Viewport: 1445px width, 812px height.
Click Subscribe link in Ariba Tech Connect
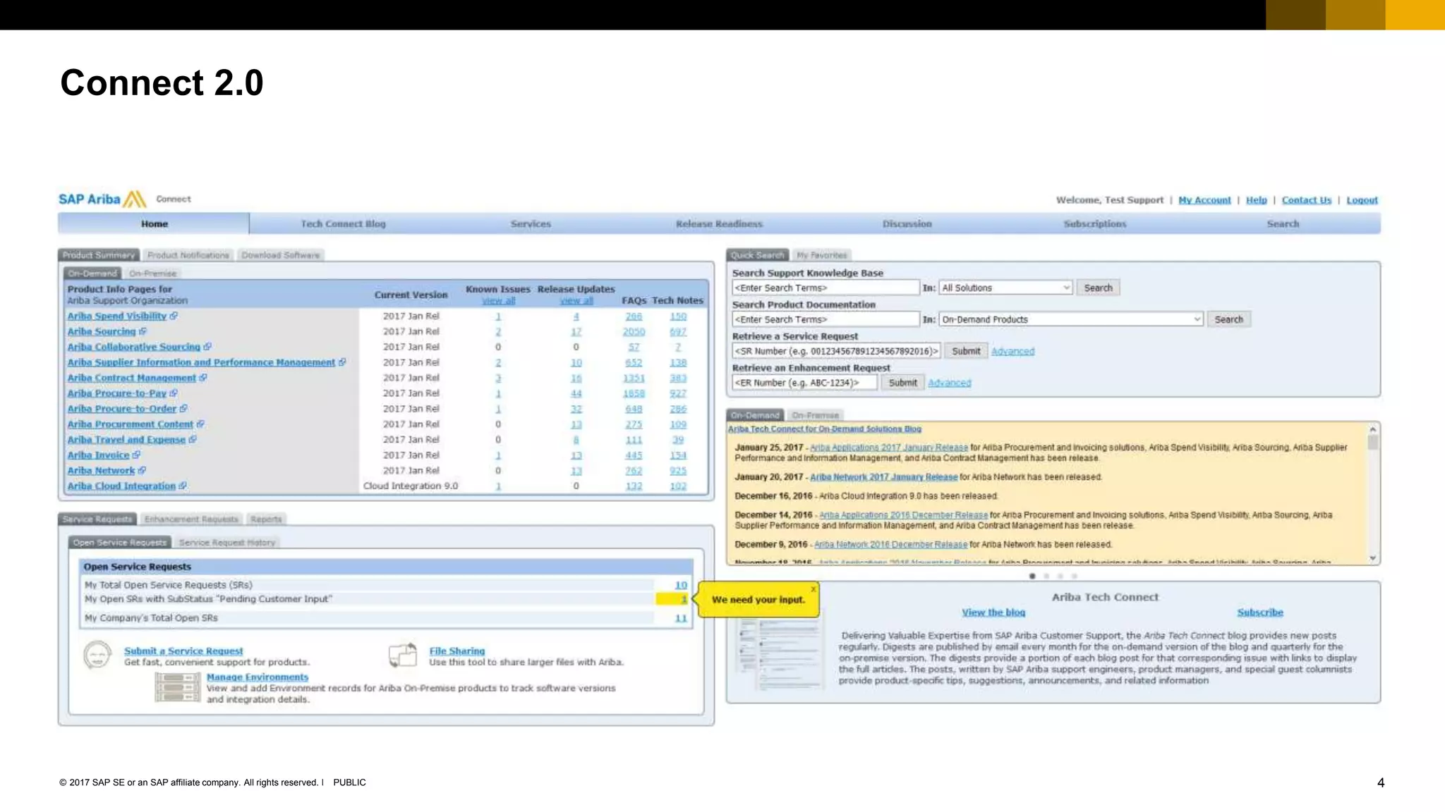(x=1259, y=613)
